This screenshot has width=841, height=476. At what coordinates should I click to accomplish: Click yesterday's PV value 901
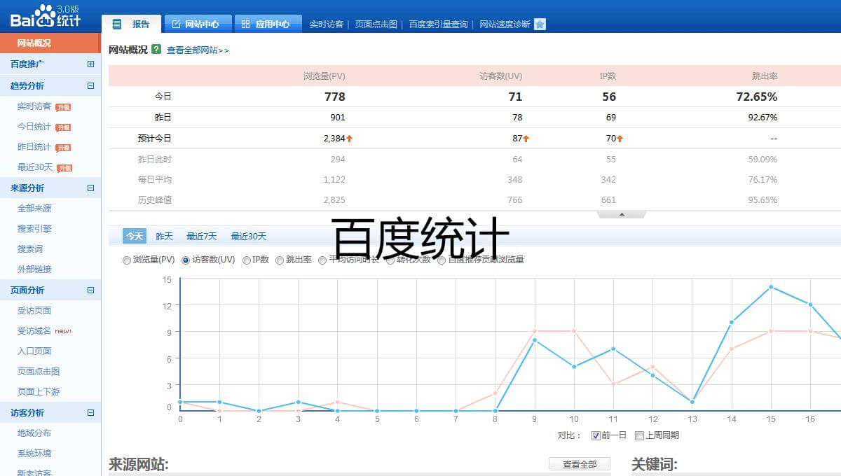pyautogui.click(x=337, y=118)
